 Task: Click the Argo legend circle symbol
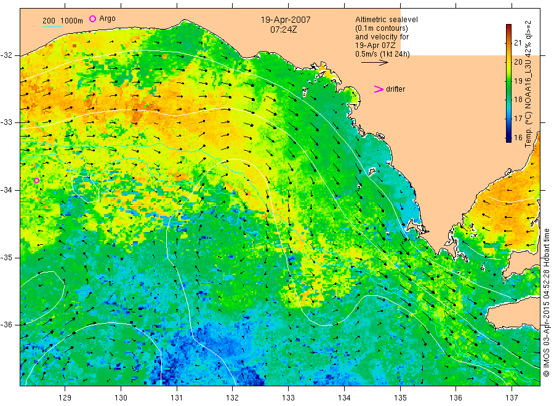(92, 18)
